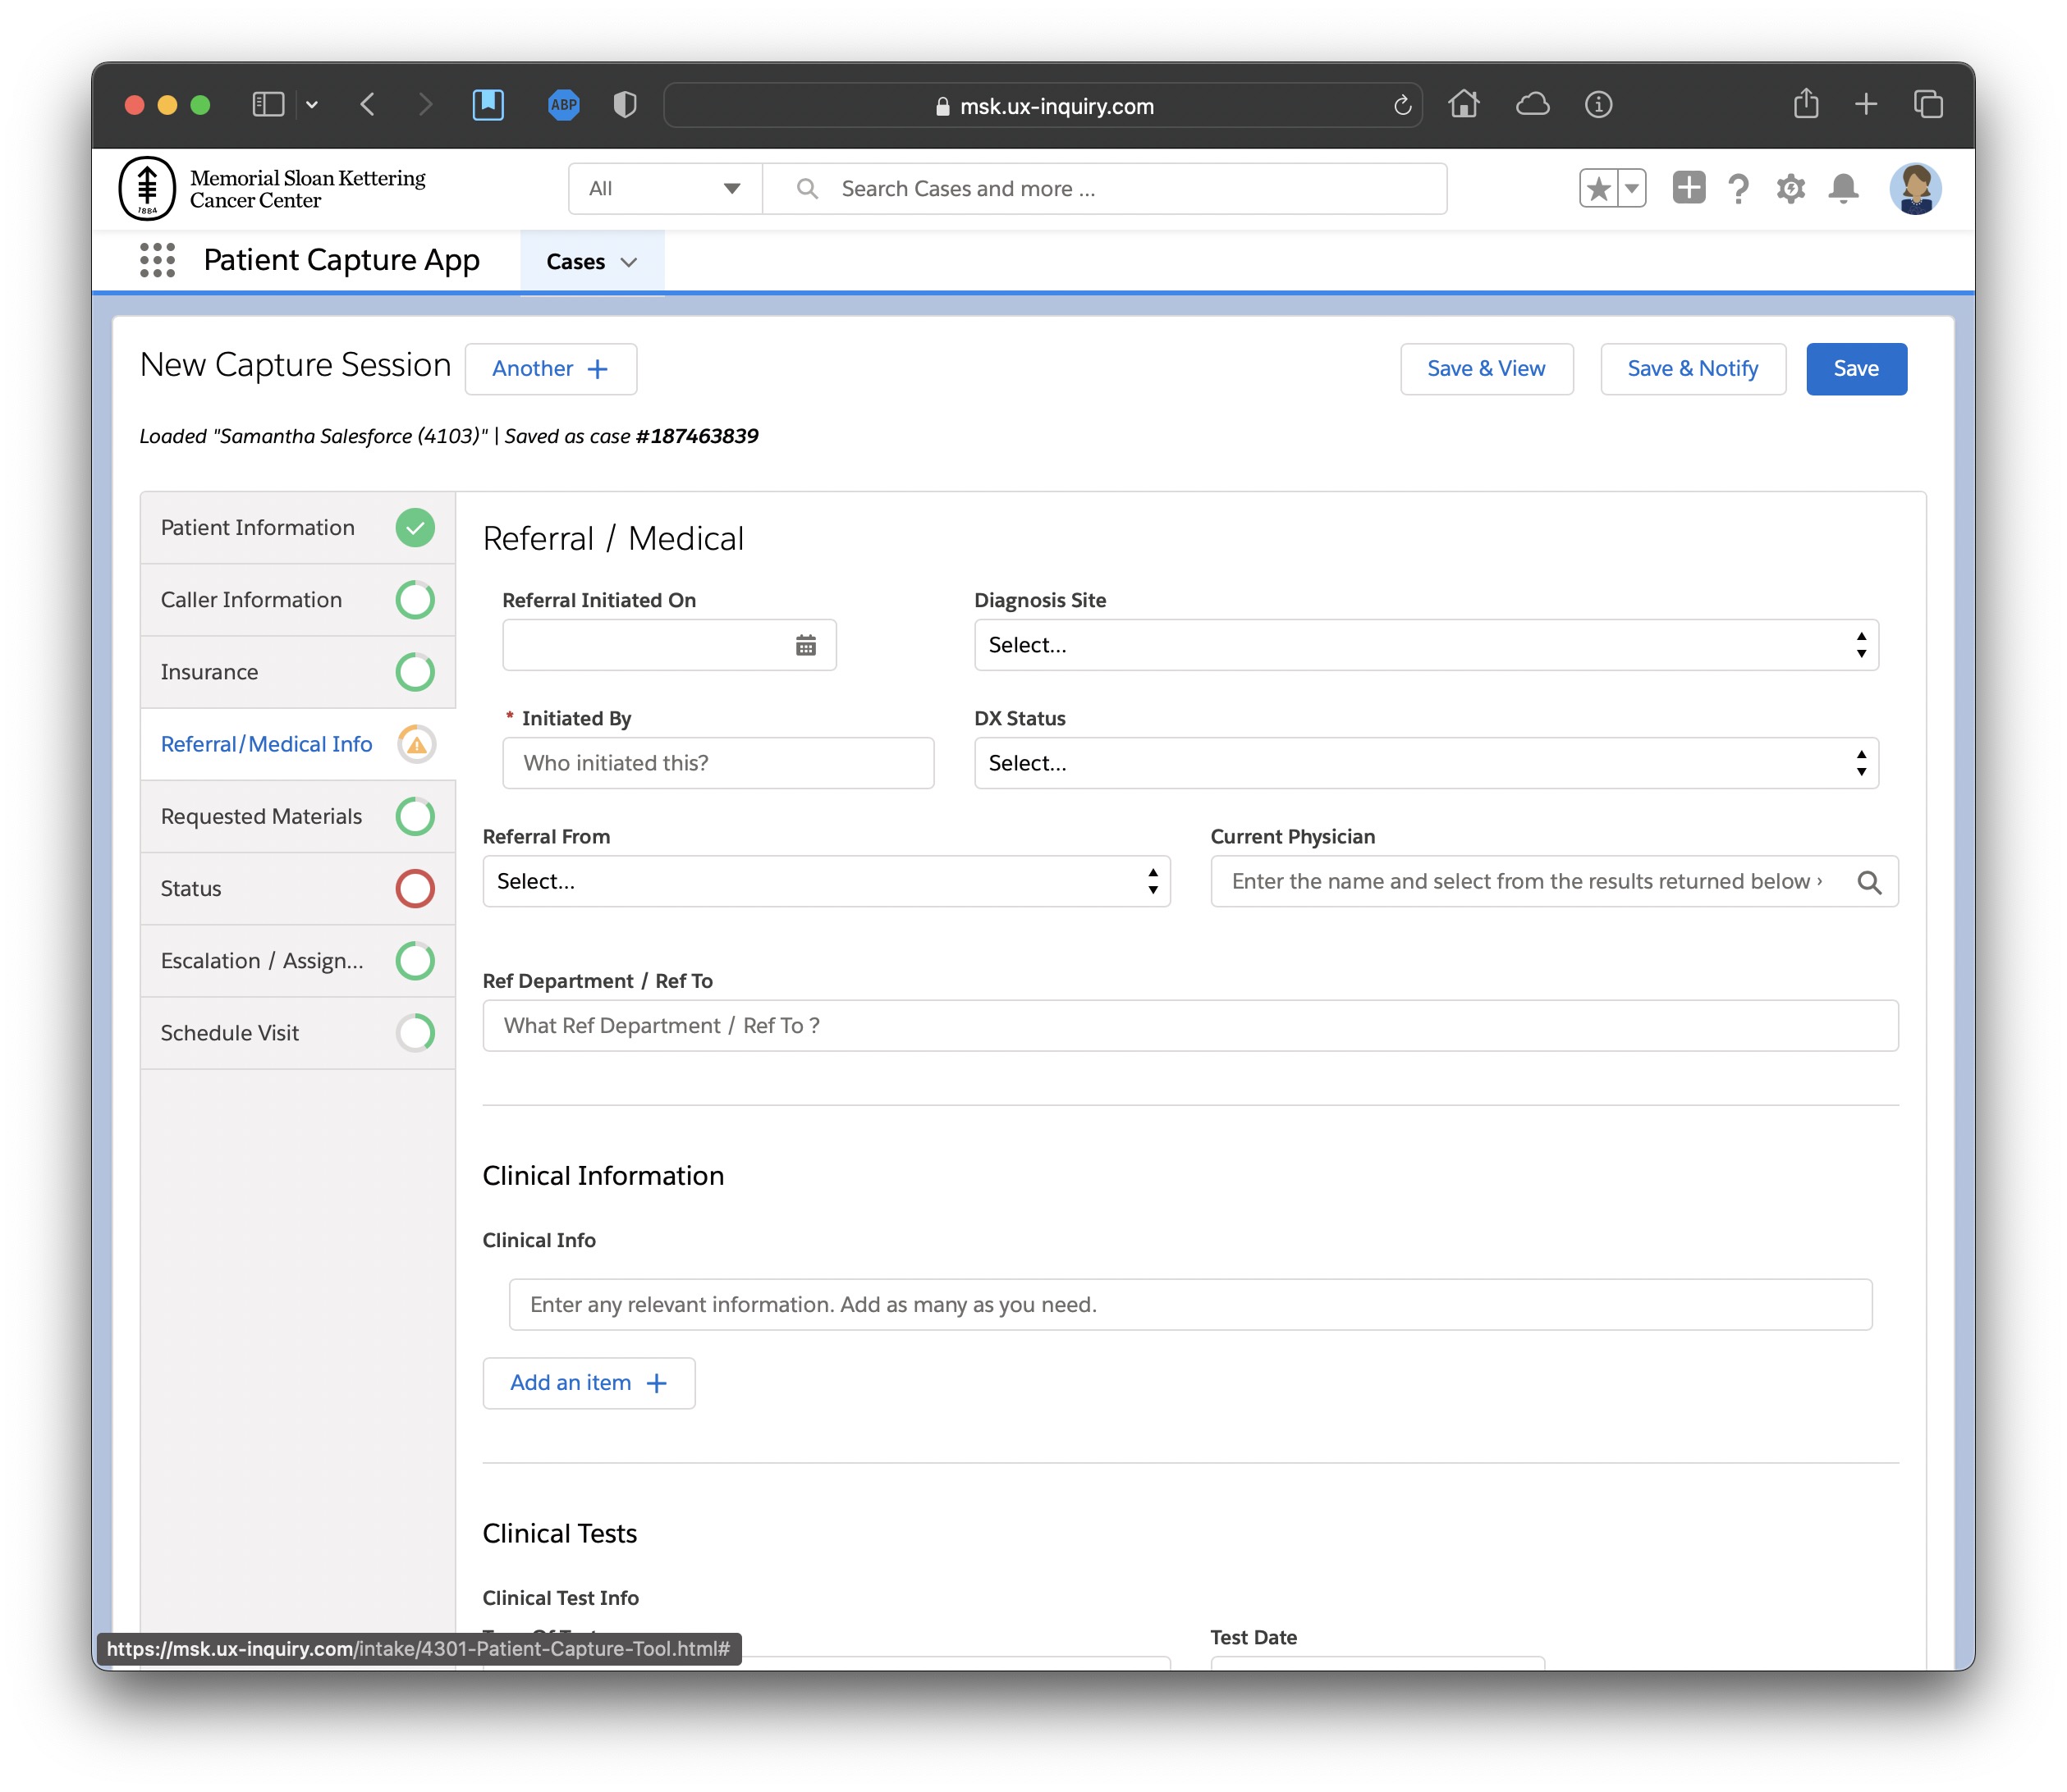Screen dimensions: 2067x1792
Task: Open the All search scope dropdown
Action: (665, 189)
